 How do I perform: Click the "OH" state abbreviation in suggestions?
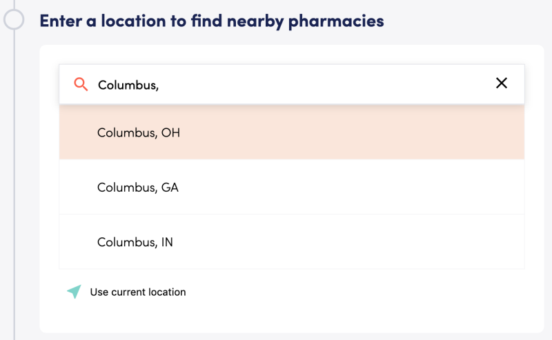click(170, 132)
